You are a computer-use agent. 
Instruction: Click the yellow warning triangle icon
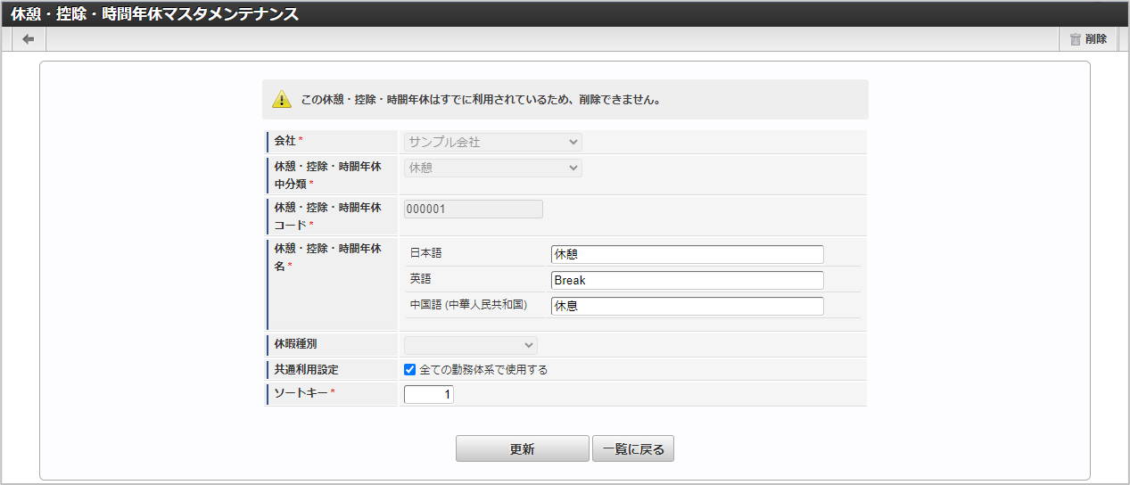tap(282, 100)
